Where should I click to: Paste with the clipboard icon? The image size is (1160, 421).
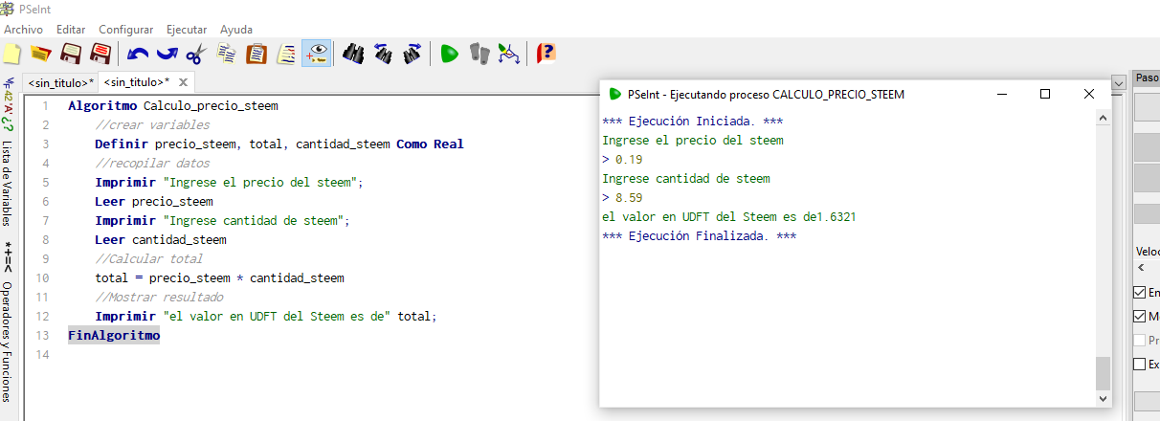(x=257, y=54)
